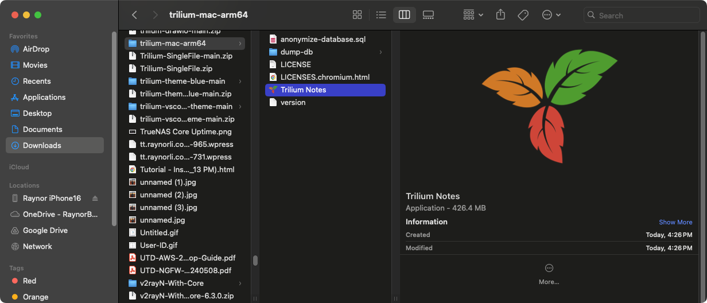The width and height of the screenshot is (707, 303).
Task: Open AirDrop in the sidebar
Action: pos(55,49)
